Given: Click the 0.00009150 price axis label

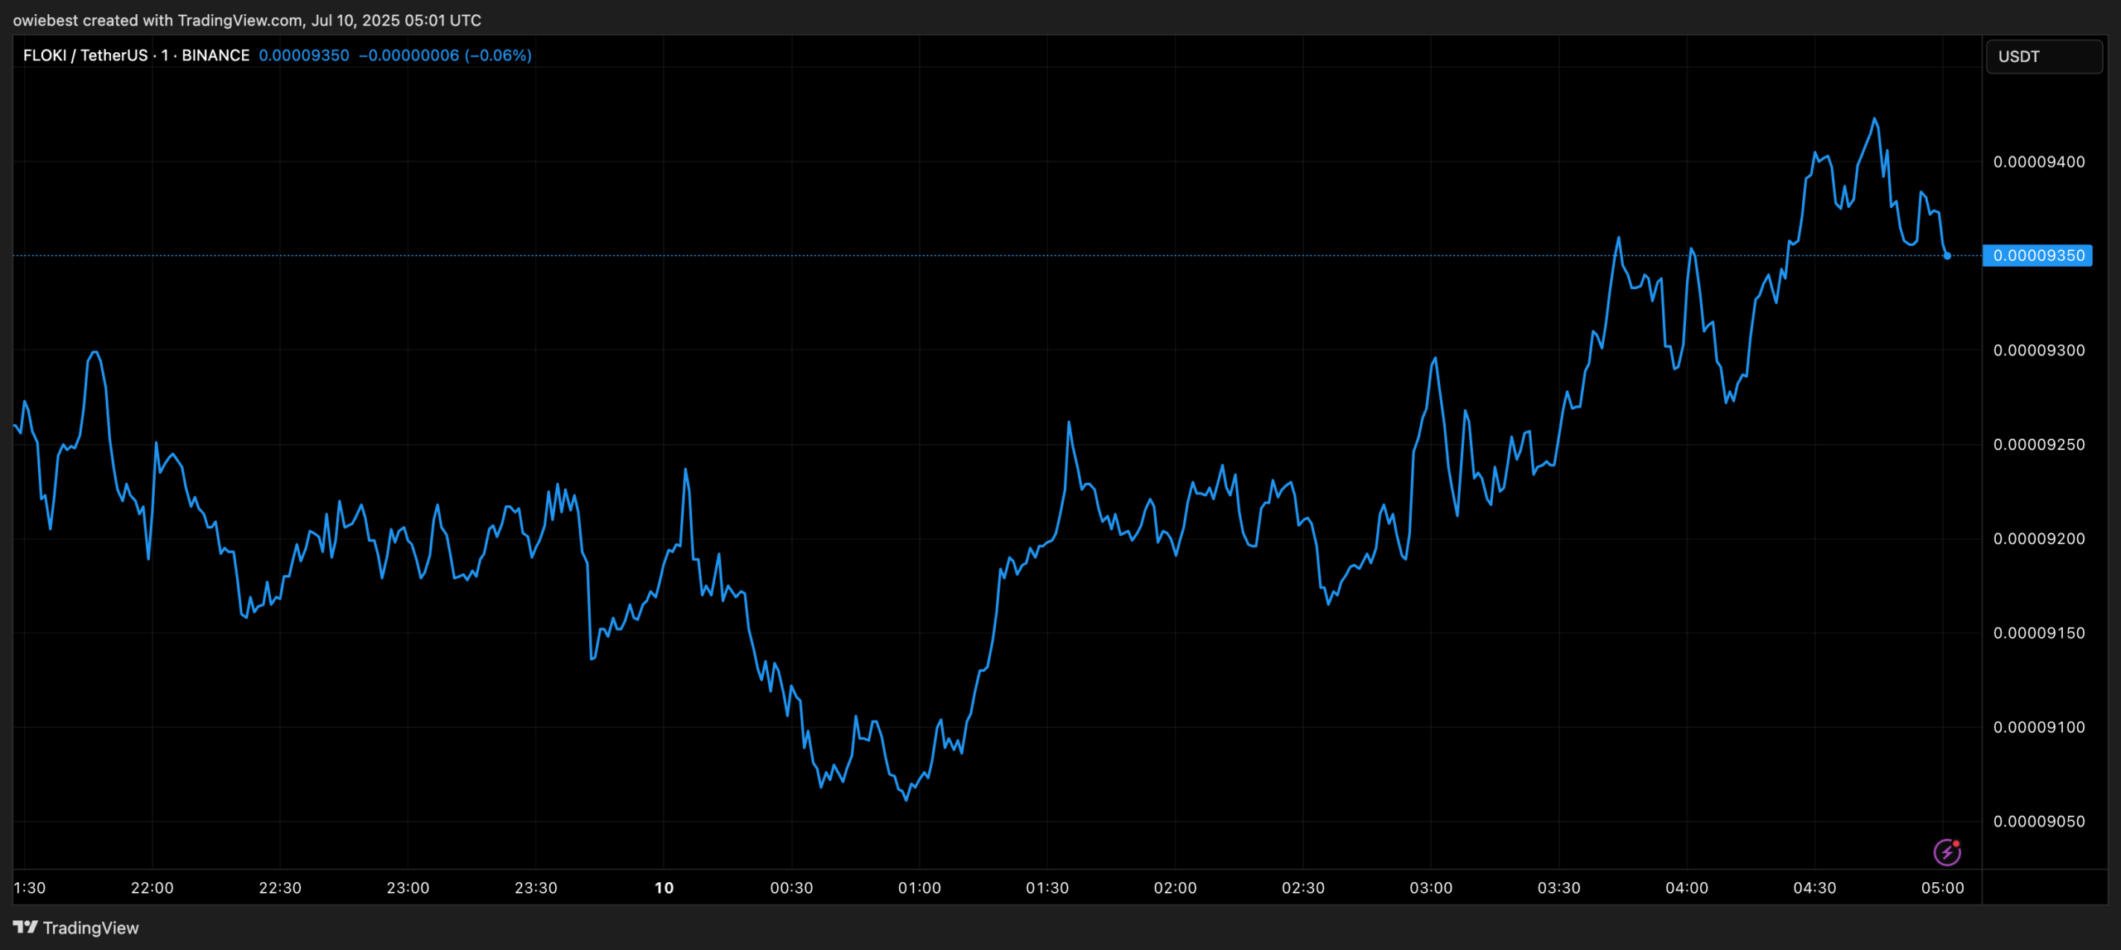Looking at the screenshot, I should pos(2039,633).
